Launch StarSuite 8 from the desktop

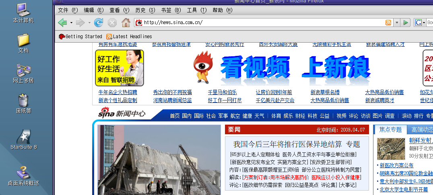click(x=24, y=139)
